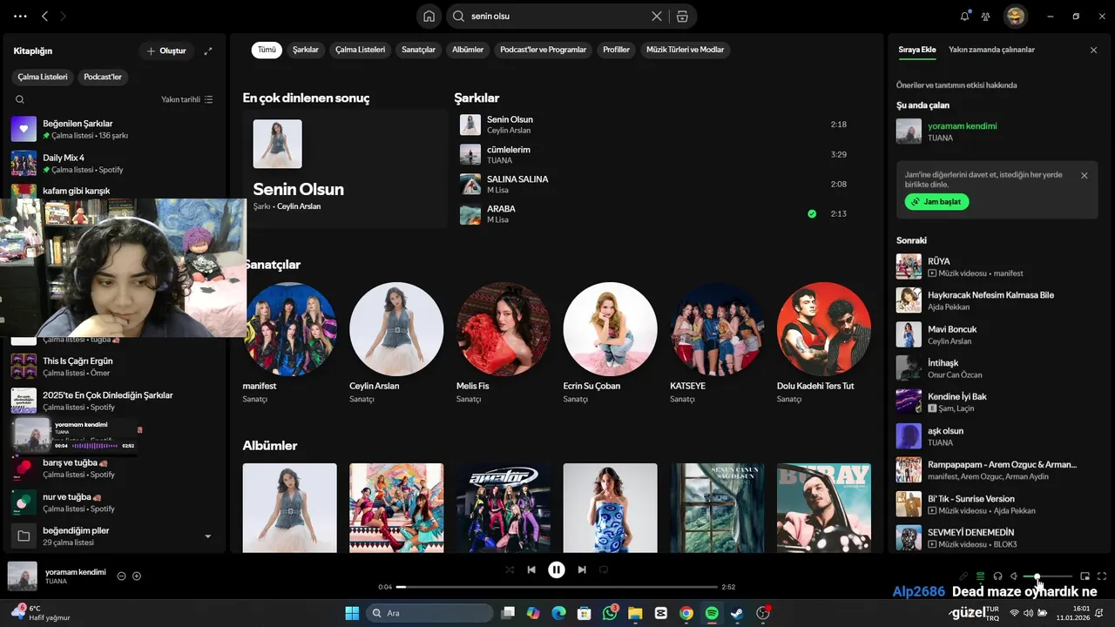This screenshot has height=627, width=1115.
Task: Select the Albümler filter chip
Action: [x=468, y=50]
